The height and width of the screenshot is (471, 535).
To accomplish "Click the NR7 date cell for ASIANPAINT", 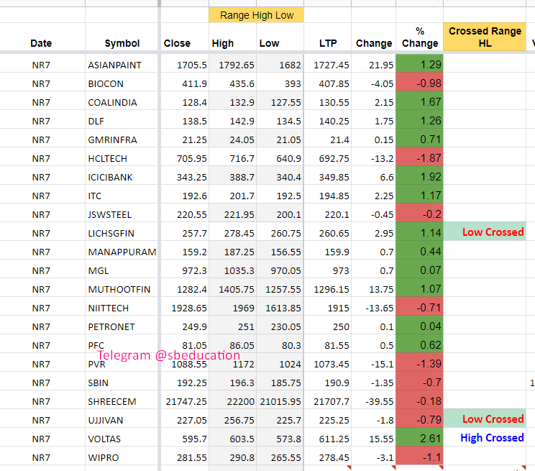I will tap(41, 65).
